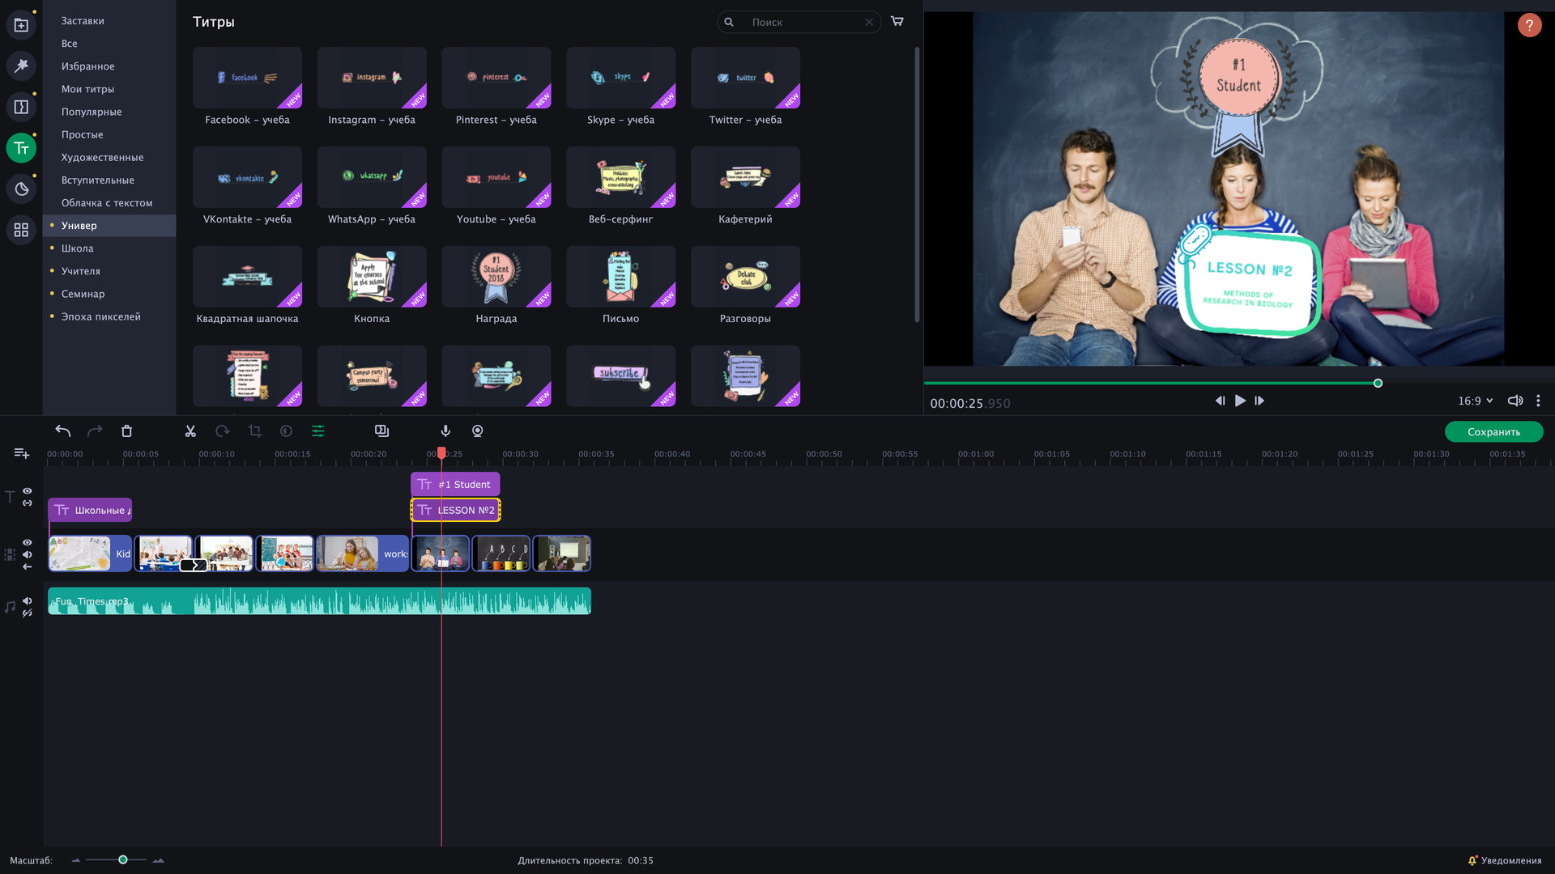The image size is (1555, 874).
Task: Click the microphone record icon
Action: point(445,431)
